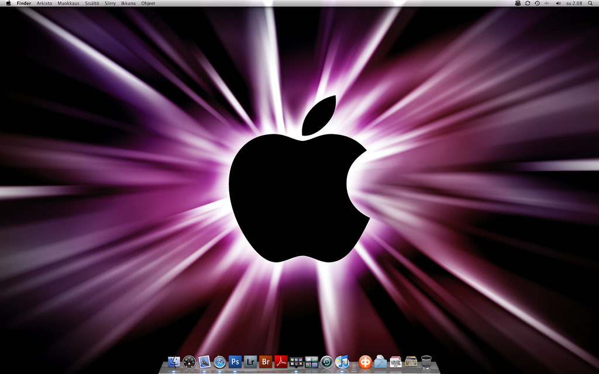The image size is (599, 374).
Task: Launch Finder from the Dock
Action: 174,361
